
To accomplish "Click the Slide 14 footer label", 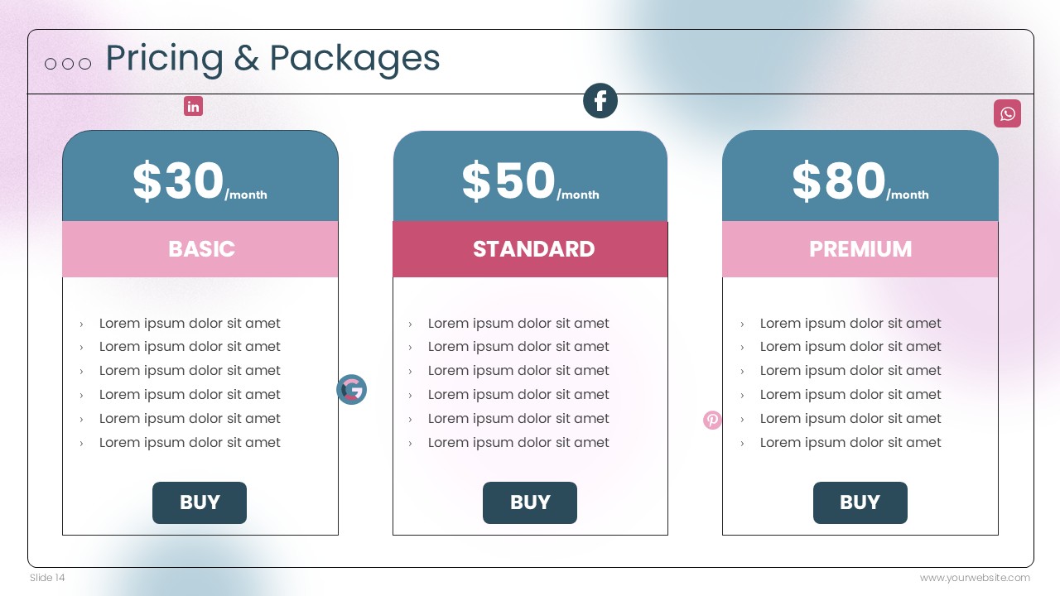I will click(x=47, y=578).
